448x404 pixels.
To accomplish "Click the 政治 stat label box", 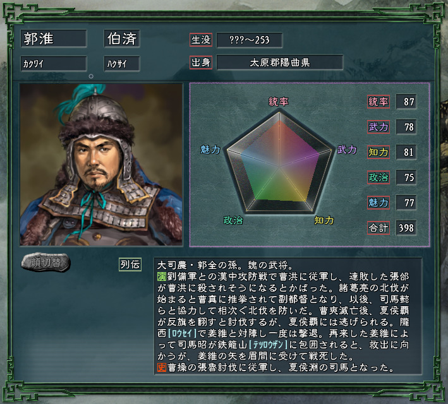I will [378, 177].
